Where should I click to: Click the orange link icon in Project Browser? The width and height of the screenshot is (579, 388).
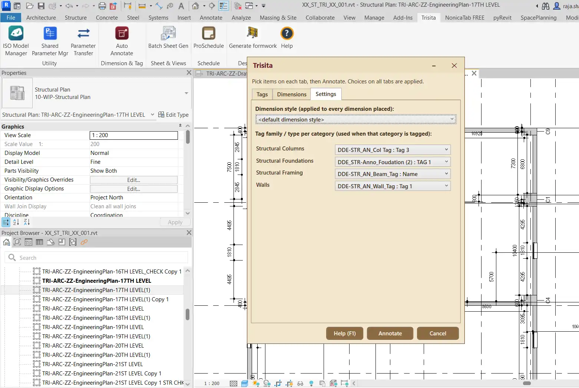(x=84, y=242)
